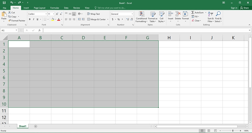Click the Copy button
This screenshot has width=252, height=133.
(12, 16)
